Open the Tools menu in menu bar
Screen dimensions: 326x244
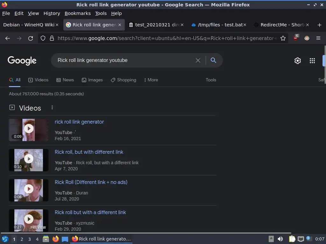pyautogui.click(x=101, y=13)
